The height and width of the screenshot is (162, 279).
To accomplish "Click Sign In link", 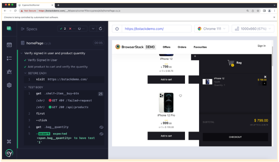I will 262,46.
